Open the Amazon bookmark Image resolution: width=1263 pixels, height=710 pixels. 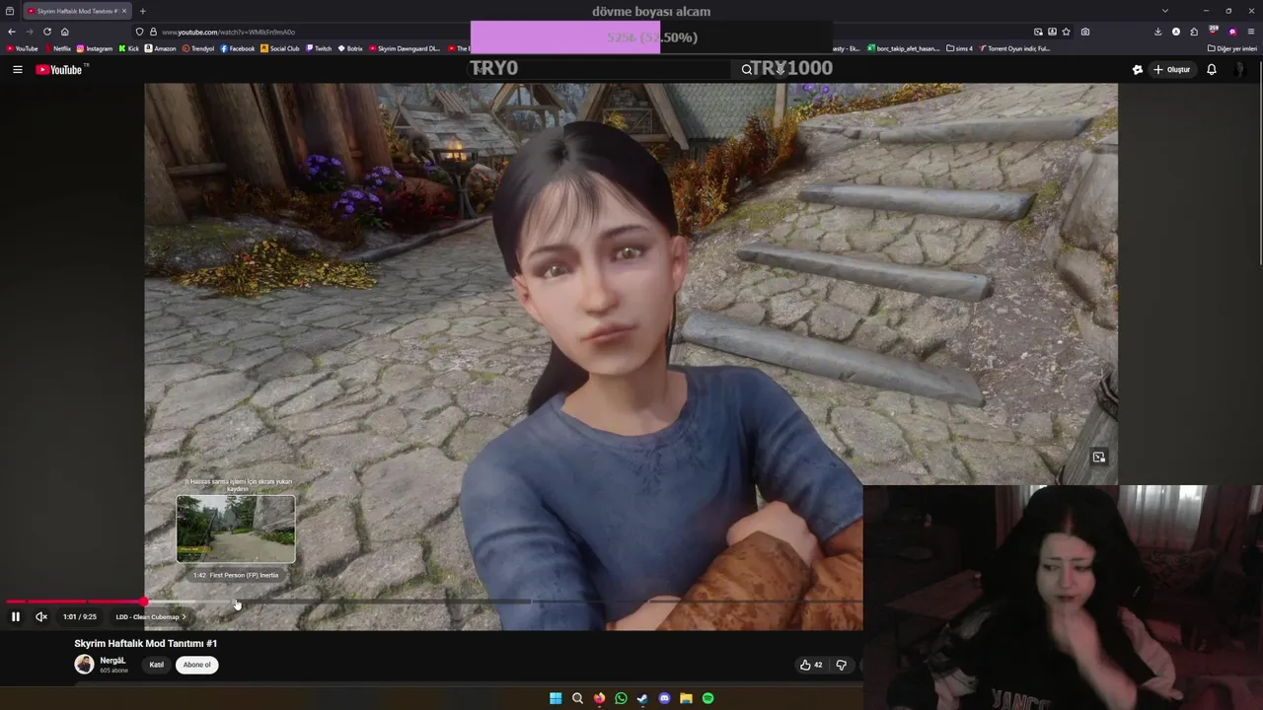point(161,48)
